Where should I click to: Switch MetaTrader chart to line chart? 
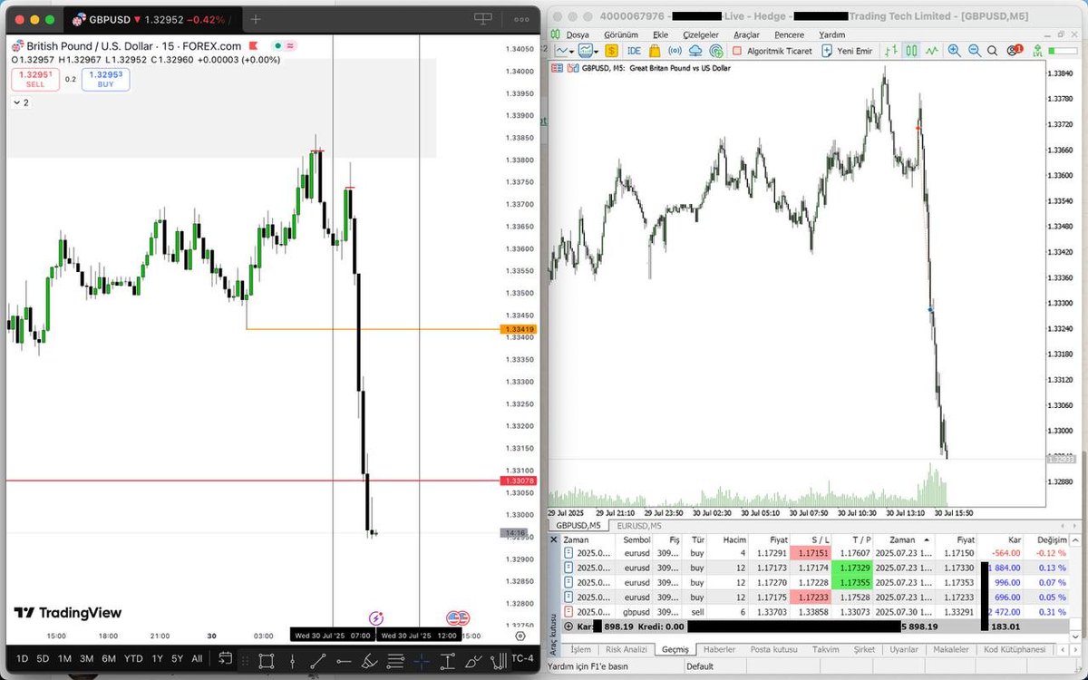click(931, 51)
